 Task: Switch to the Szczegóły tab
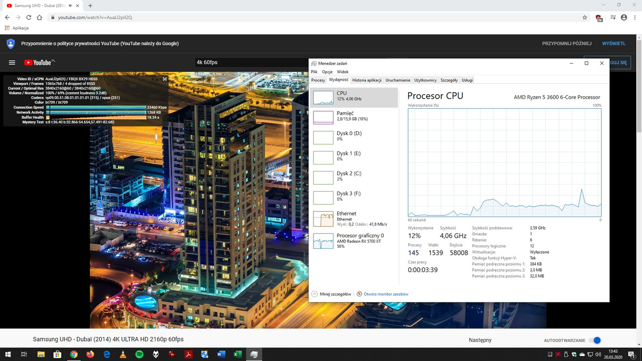[449, 80]
